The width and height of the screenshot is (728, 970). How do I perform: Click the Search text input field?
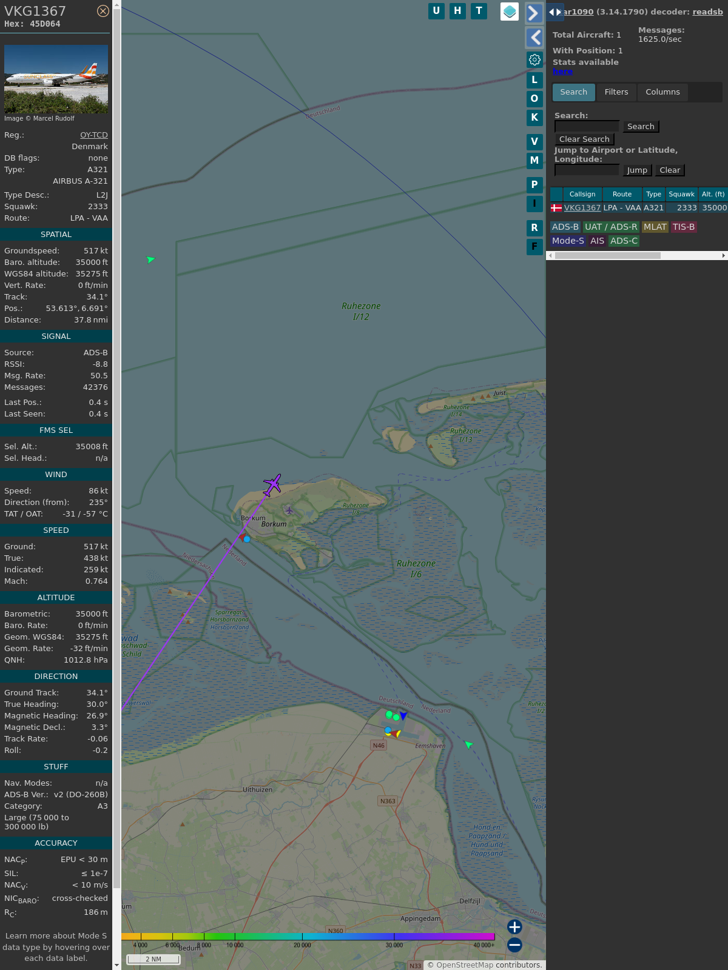(x=587, y=126)
